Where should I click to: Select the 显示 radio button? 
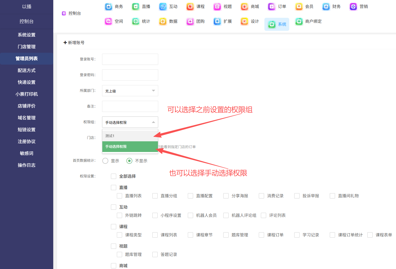click(105, 161)
